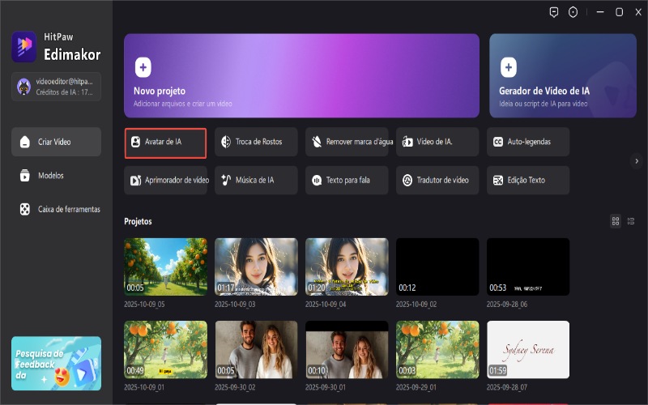
Task: Launch the Aprimorador de vídeo tool
Action: [x=165, y=180]
